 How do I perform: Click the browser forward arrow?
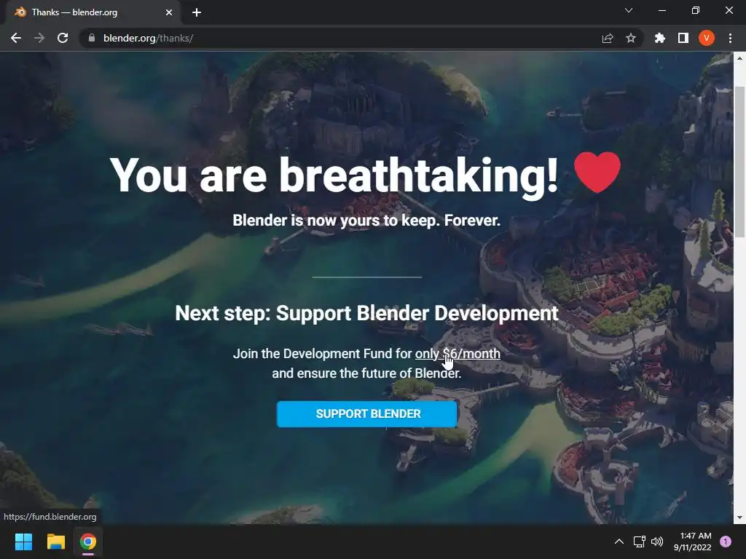39,38
